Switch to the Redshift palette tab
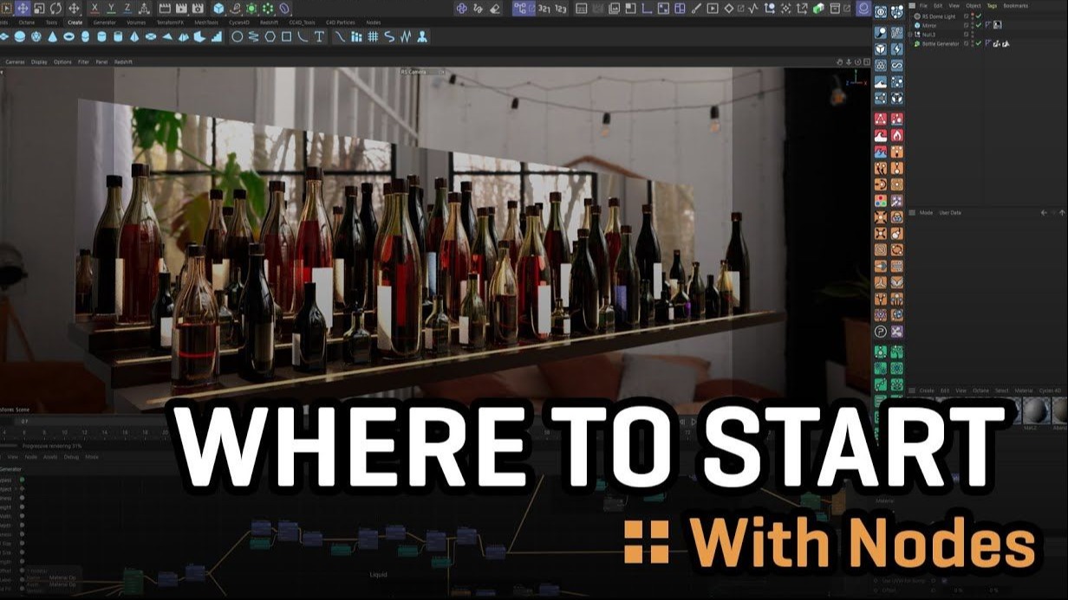Viewport: 1068px width, 600px height. 269,23
